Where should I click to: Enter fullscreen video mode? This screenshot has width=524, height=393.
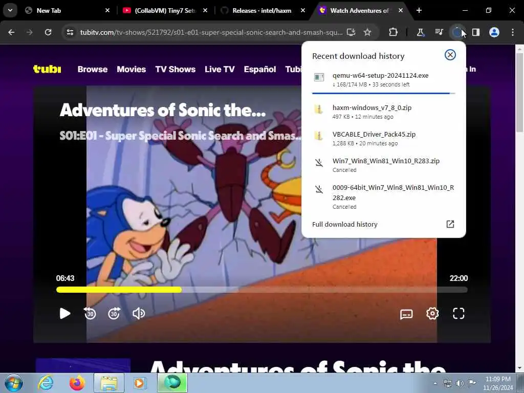458,314
